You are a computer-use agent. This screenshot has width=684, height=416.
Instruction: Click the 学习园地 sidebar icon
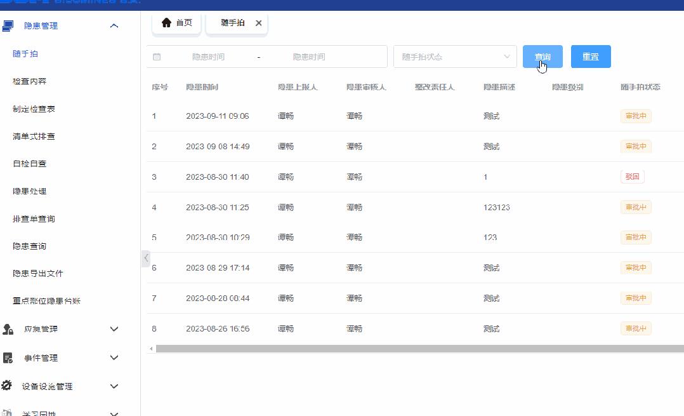(x=8, y=413)
